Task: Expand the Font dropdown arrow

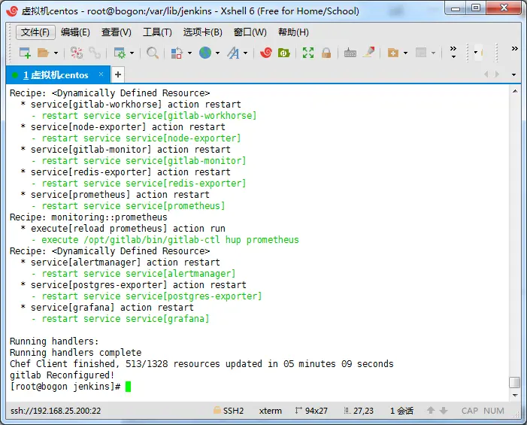Action: click(245, 53)
